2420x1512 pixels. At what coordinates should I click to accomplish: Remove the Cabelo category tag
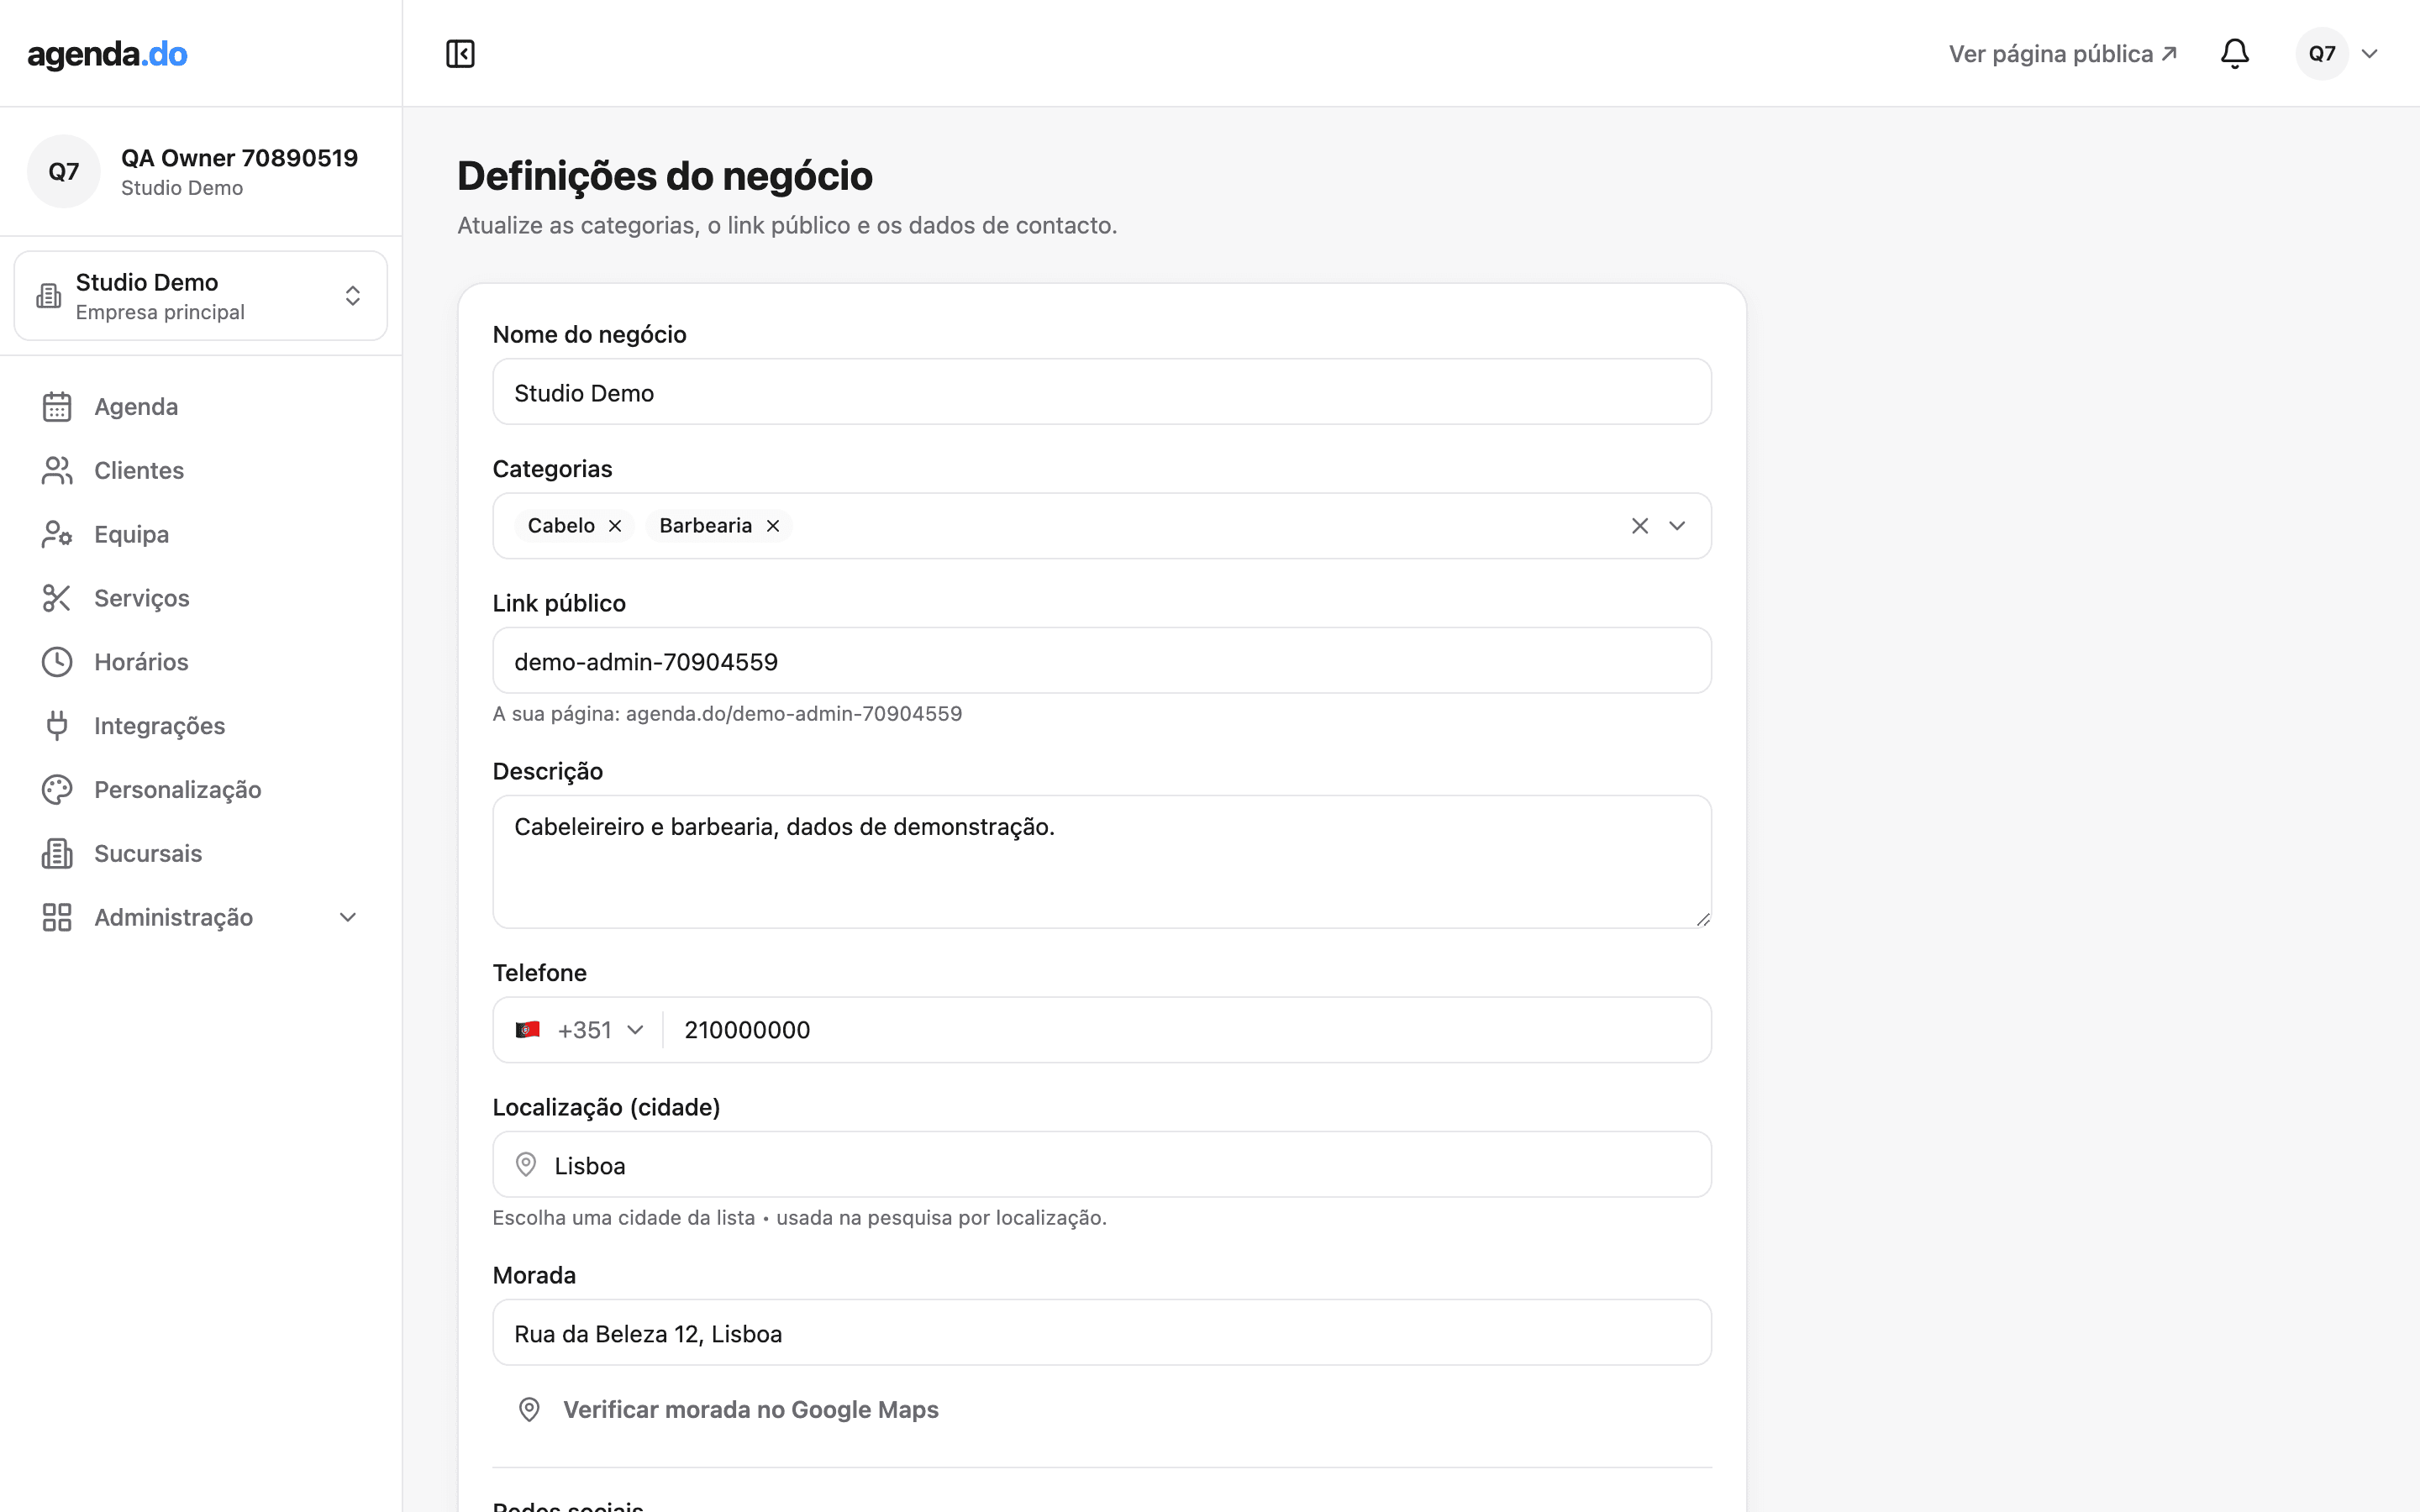615,526
